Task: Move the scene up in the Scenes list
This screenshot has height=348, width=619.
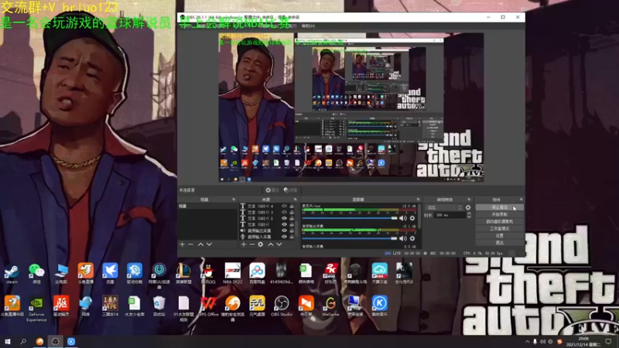Action: pyautogui.click(x=200, y=244)
